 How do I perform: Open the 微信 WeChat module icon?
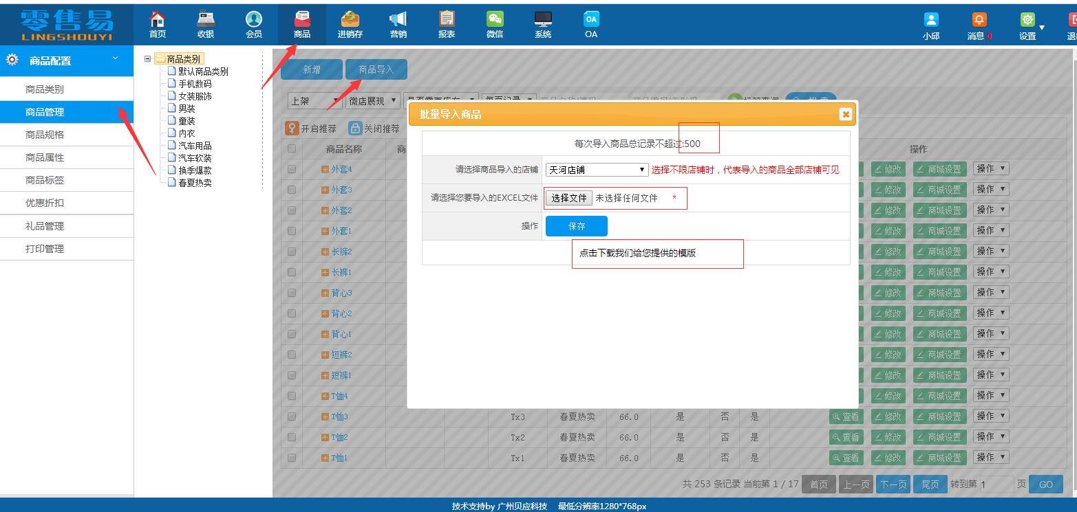[494, 24]
